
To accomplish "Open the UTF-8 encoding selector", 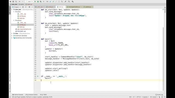I will 139,97.
